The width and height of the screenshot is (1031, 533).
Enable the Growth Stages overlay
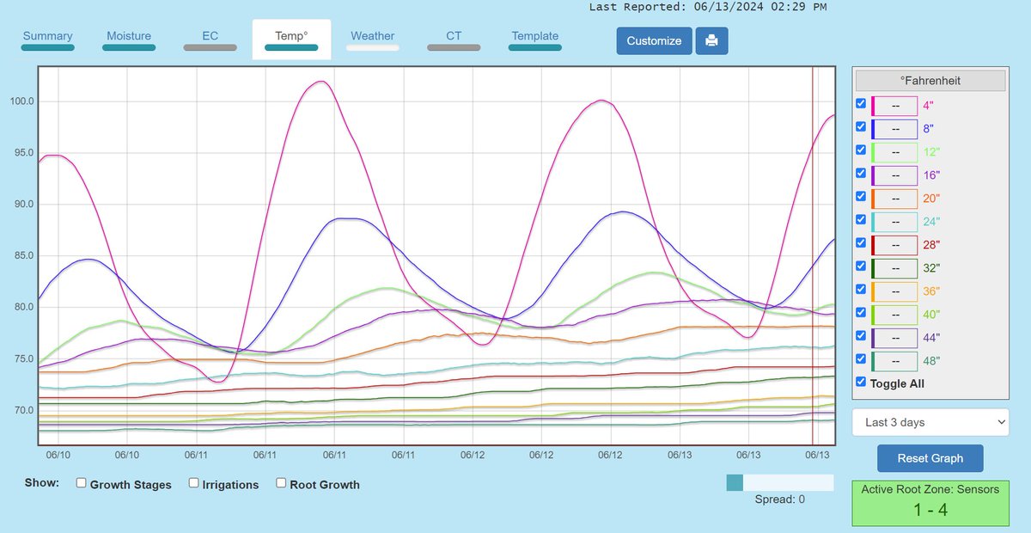pyautogui.click(x=81, y=483)
